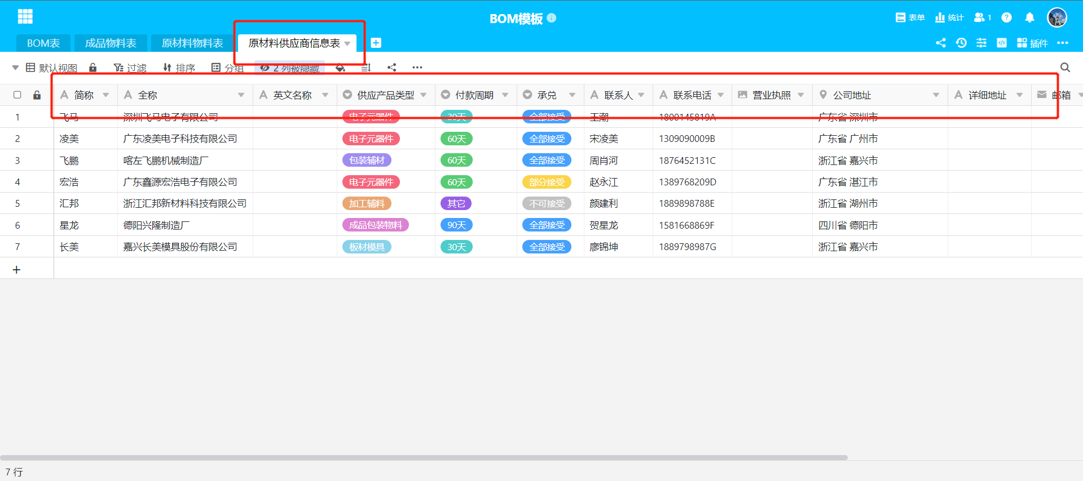
Task: Open the 供应产品类型 column dropdown arrow
Action: tap(424, 95)
